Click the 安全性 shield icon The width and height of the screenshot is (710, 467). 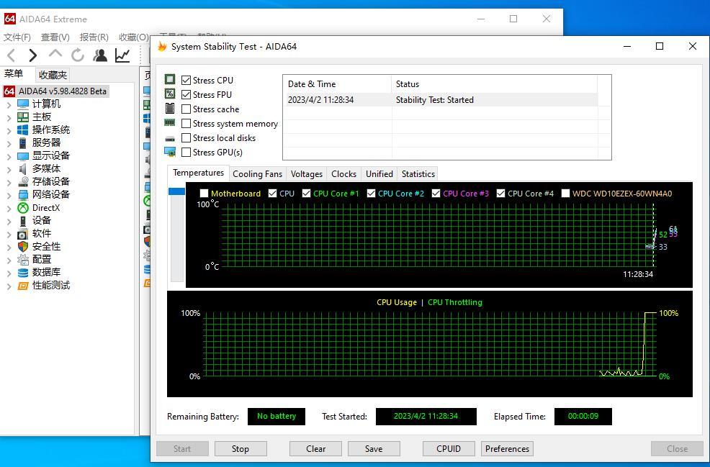point(23,247)
